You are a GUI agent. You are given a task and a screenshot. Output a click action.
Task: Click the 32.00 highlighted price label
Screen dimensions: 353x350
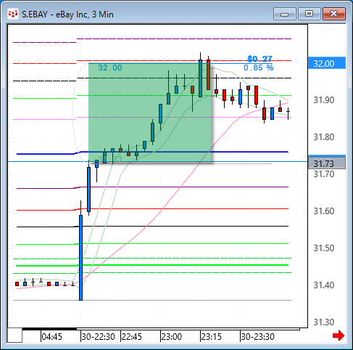327,63
